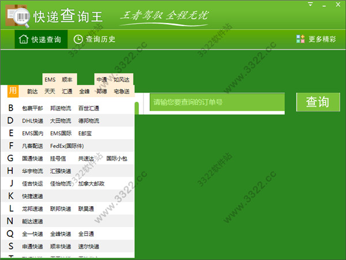Choose EMS国际 under letter E
Image resolution: width=346 pixels, height=260 pixels.
coord(61,133)
